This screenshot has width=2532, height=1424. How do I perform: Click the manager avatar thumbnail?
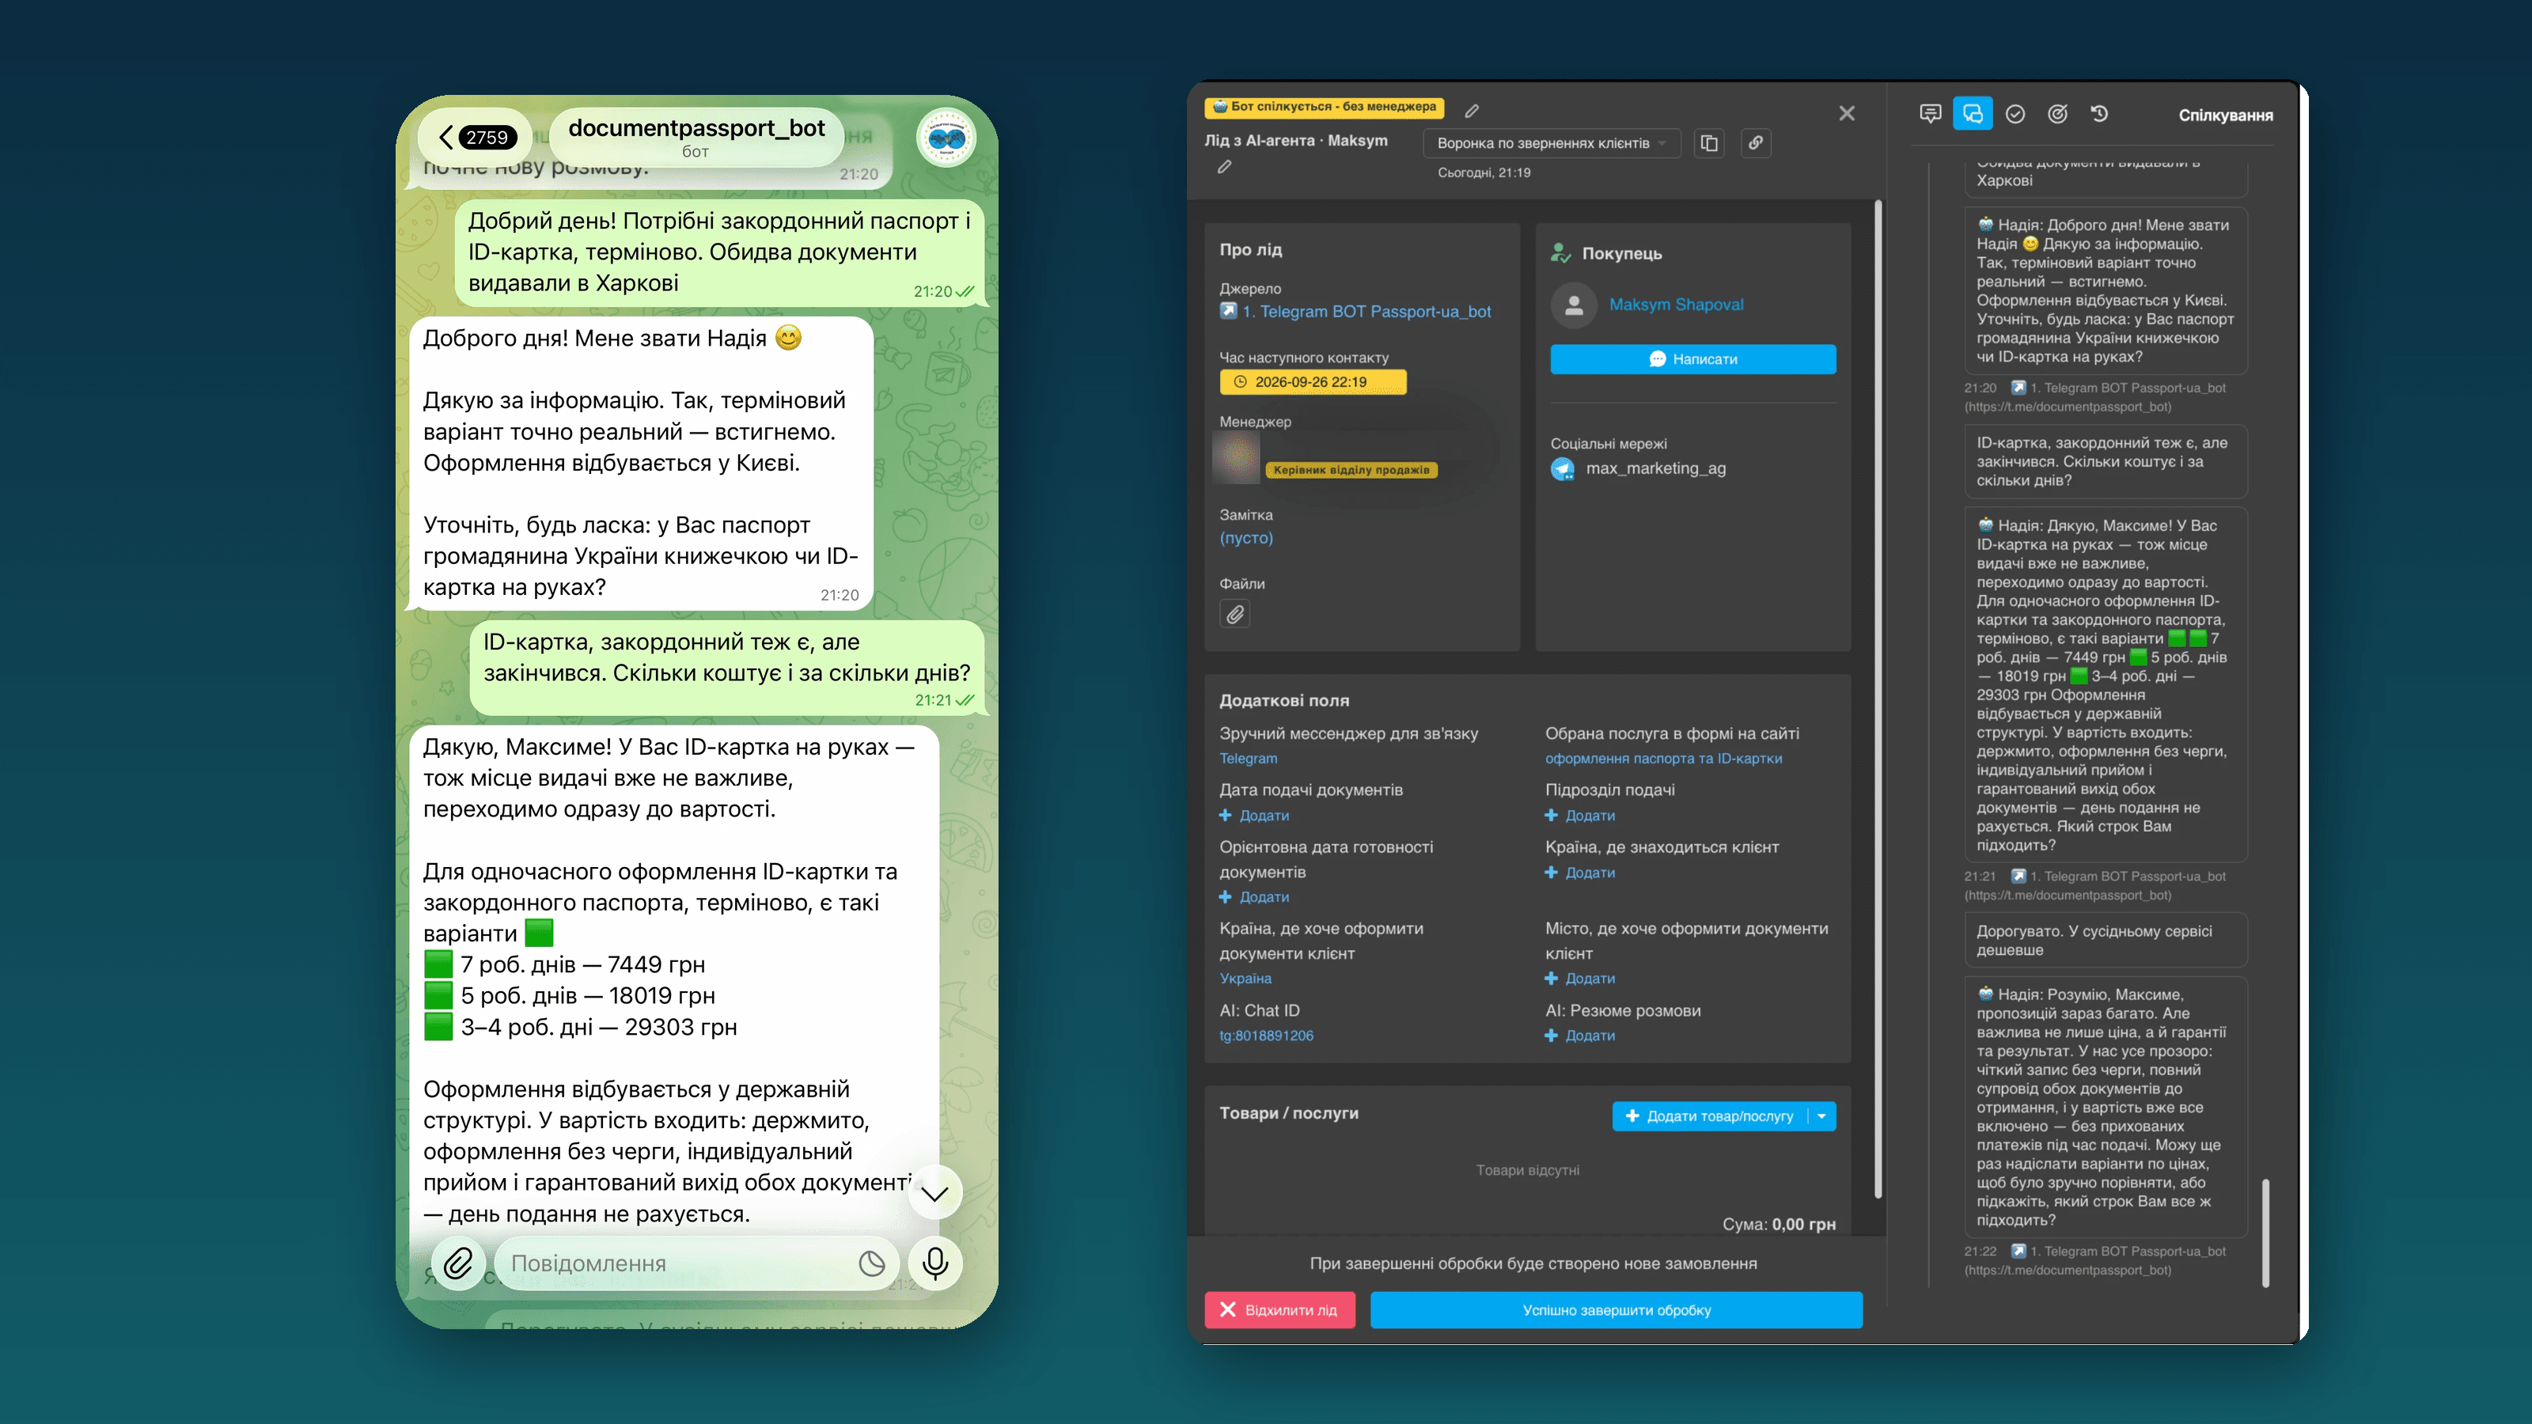click(x=1237, y=458)
